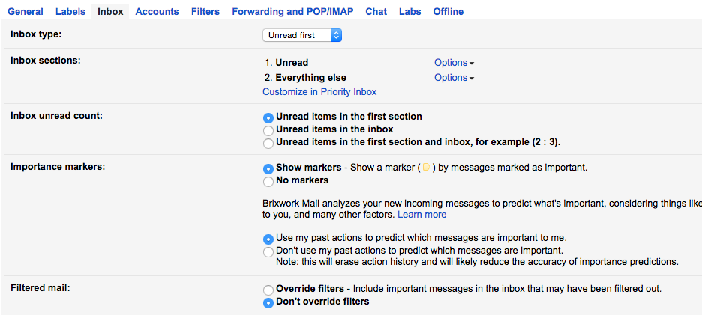The width and height of the screenshot is (702, 315).
Task: Open the Inbox type dropdown
Action: (x=302, y=35)
